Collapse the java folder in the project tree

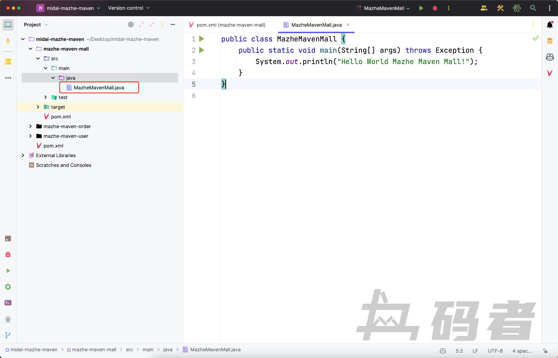[x=53, y=78]
